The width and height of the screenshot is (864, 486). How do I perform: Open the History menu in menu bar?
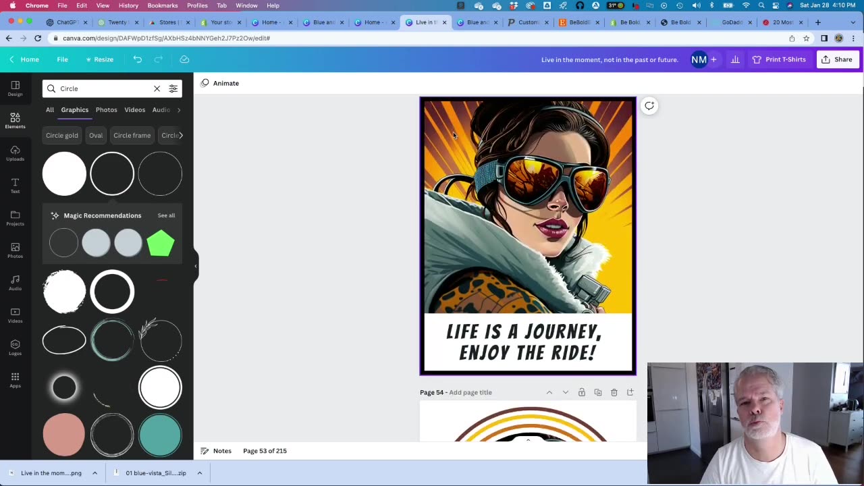point(128,5)
